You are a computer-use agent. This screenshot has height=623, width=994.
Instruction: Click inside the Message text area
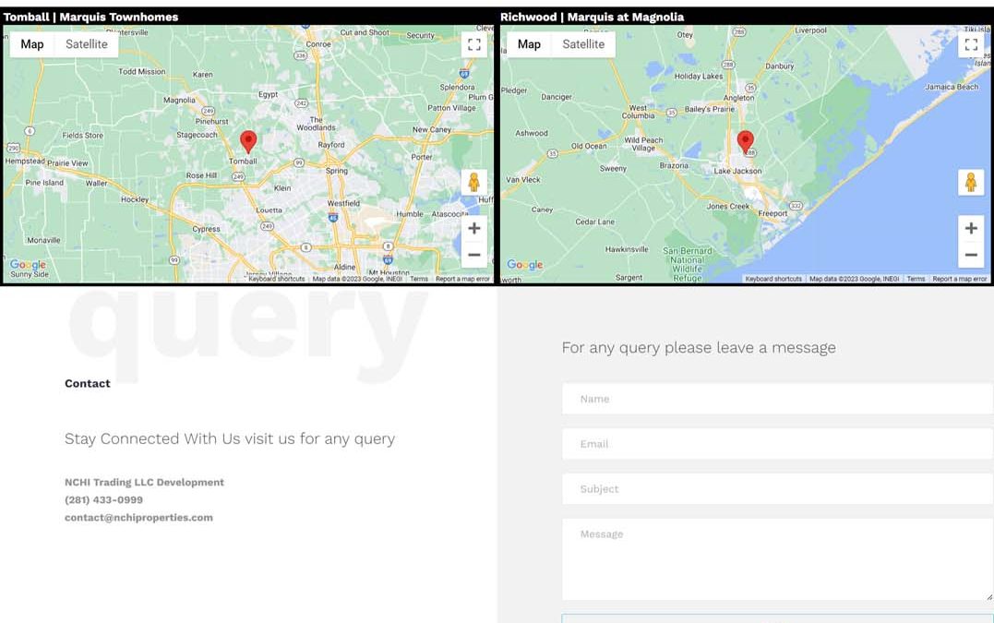[777, 559]
